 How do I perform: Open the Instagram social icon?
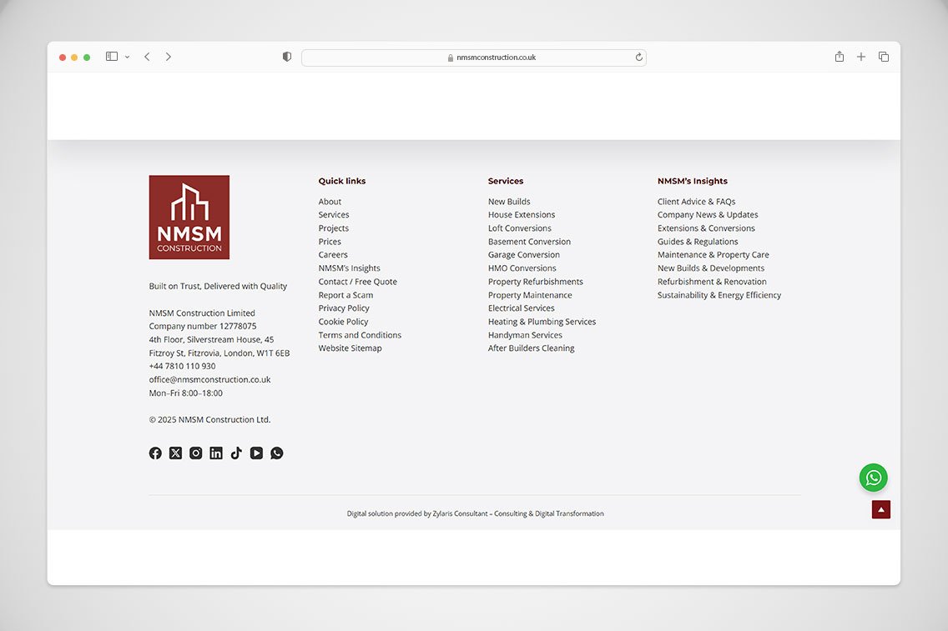[x=195, y=453]
